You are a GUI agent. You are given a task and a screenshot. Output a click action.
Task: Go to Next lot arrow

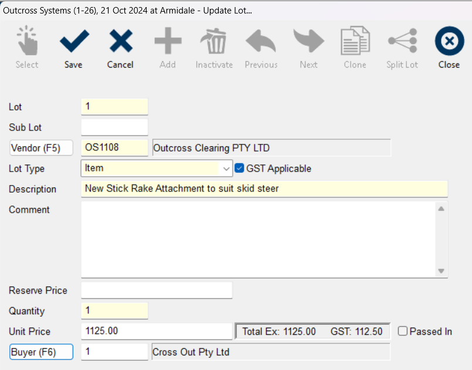[308, 42]
